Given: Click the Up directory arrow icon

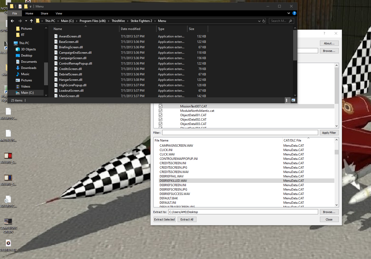Looking at the screenshot, I should click(x=31, y=21).
